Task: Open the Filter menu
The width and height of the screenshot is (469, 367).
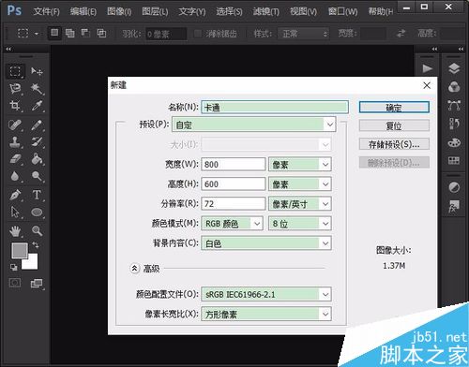Action: coord(266,12)
